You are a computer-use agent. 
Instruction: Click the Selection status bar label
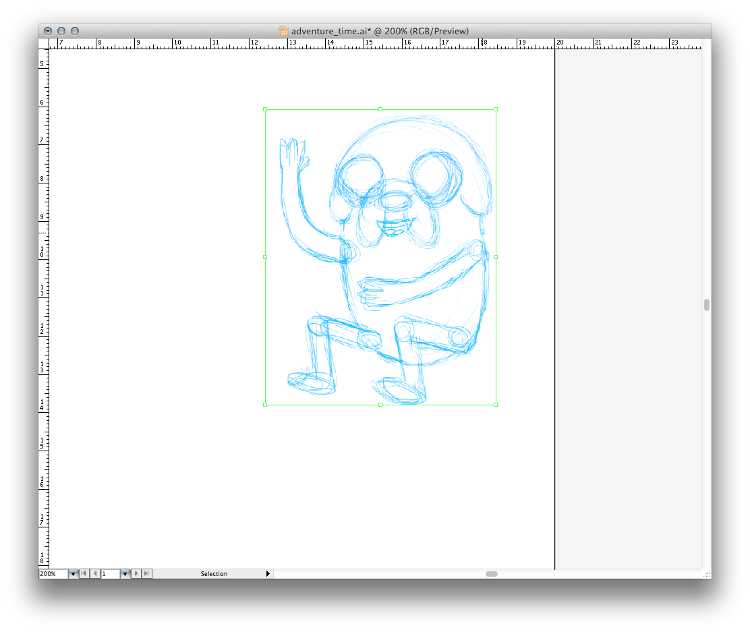(214, 574)
